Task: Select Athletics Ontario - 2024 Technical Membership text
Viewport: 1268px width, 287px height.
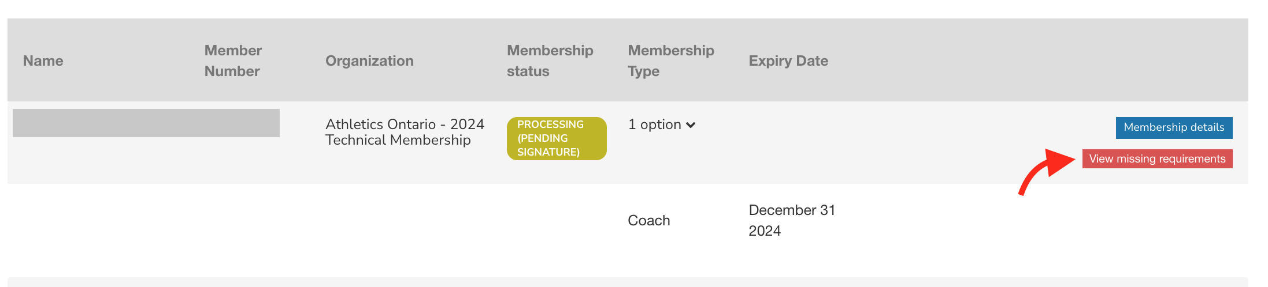Action: coord(405,132)
